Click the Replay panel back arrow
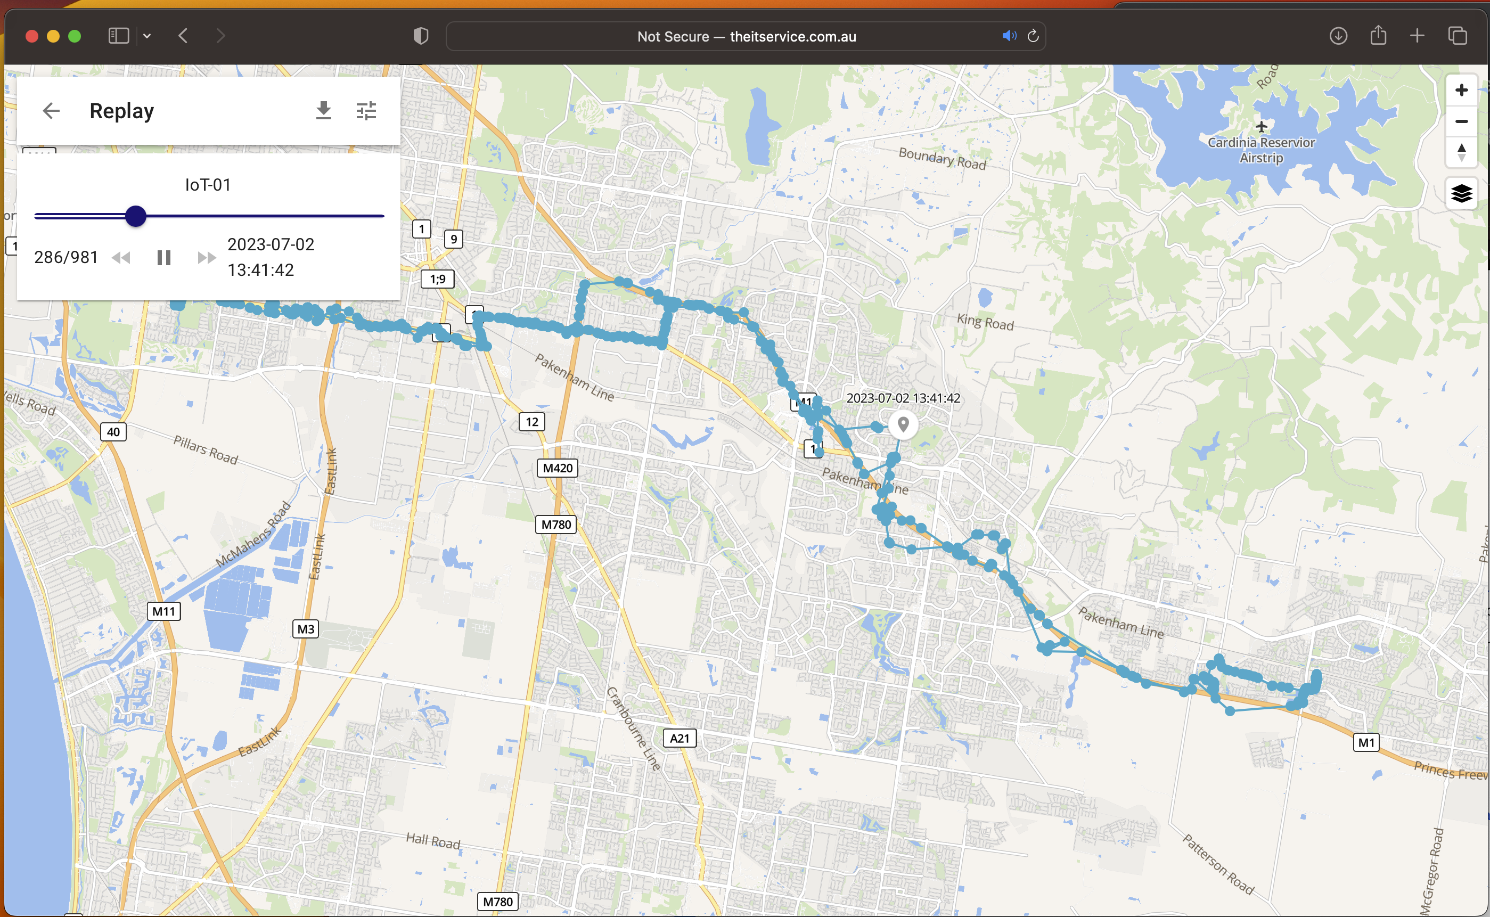Screen dimensions: 1490x917 (50, 110)
